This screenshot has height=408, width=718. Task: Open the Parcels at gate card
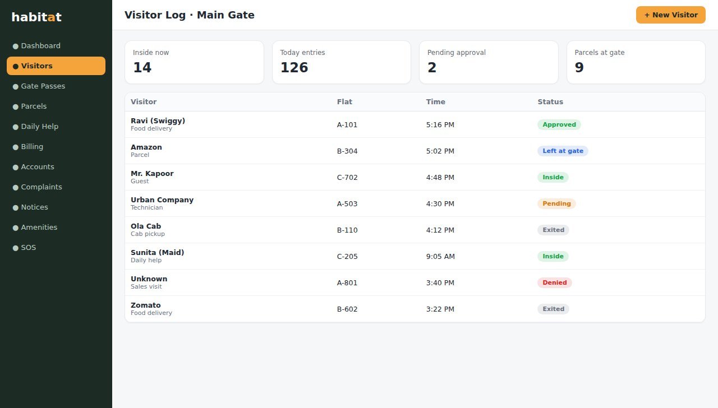pyautogui.click(x=636, y=62)
